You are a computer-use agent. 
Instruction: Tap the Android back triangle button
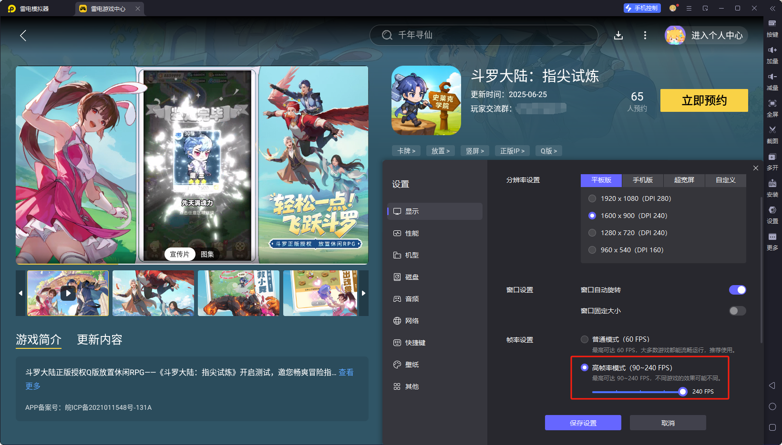click(772, 386)
